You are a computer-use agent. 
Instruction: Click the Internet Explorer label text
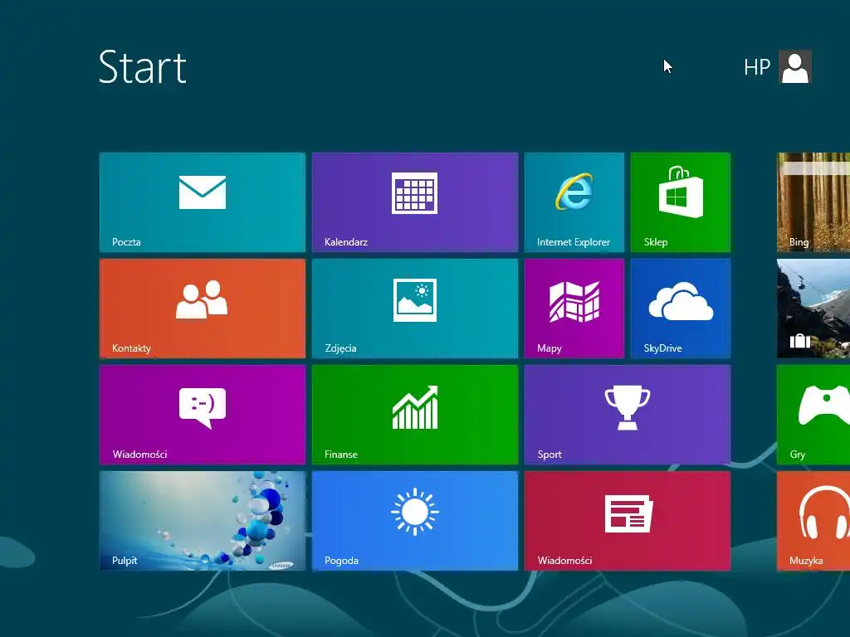[573, 242]
